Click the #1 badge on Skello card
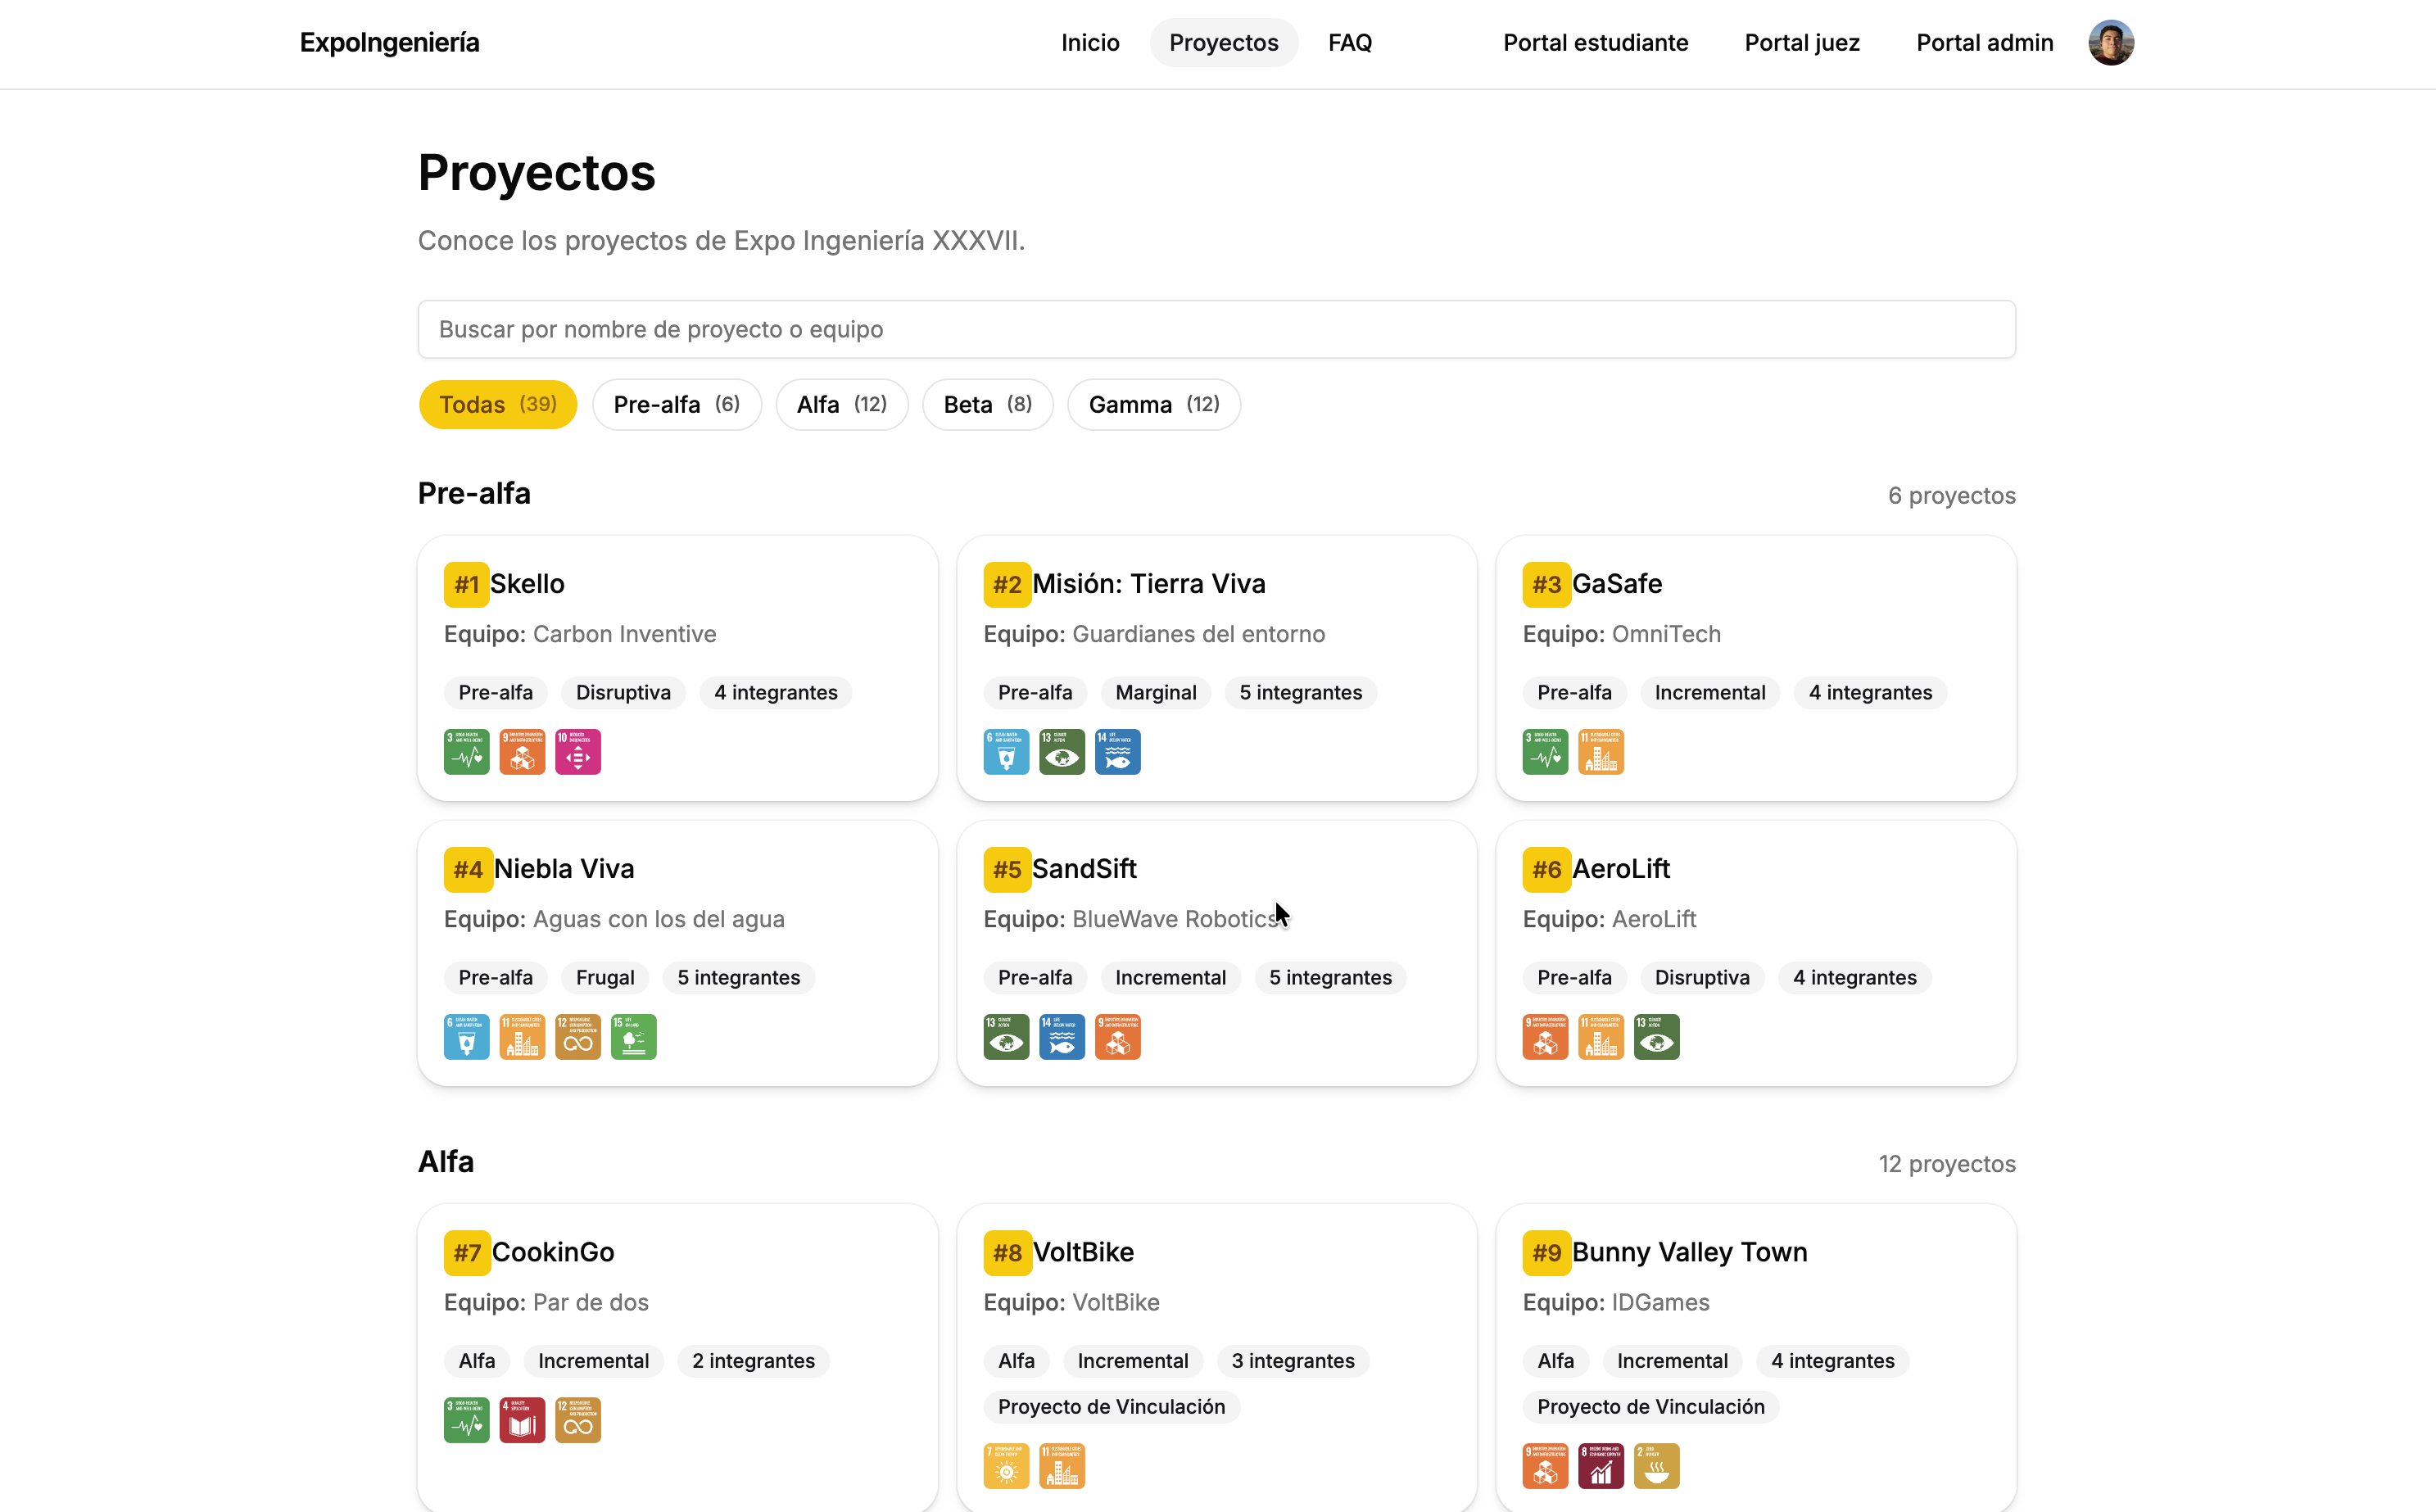Screen dimensions: 2436x1512 coord(466,584)
